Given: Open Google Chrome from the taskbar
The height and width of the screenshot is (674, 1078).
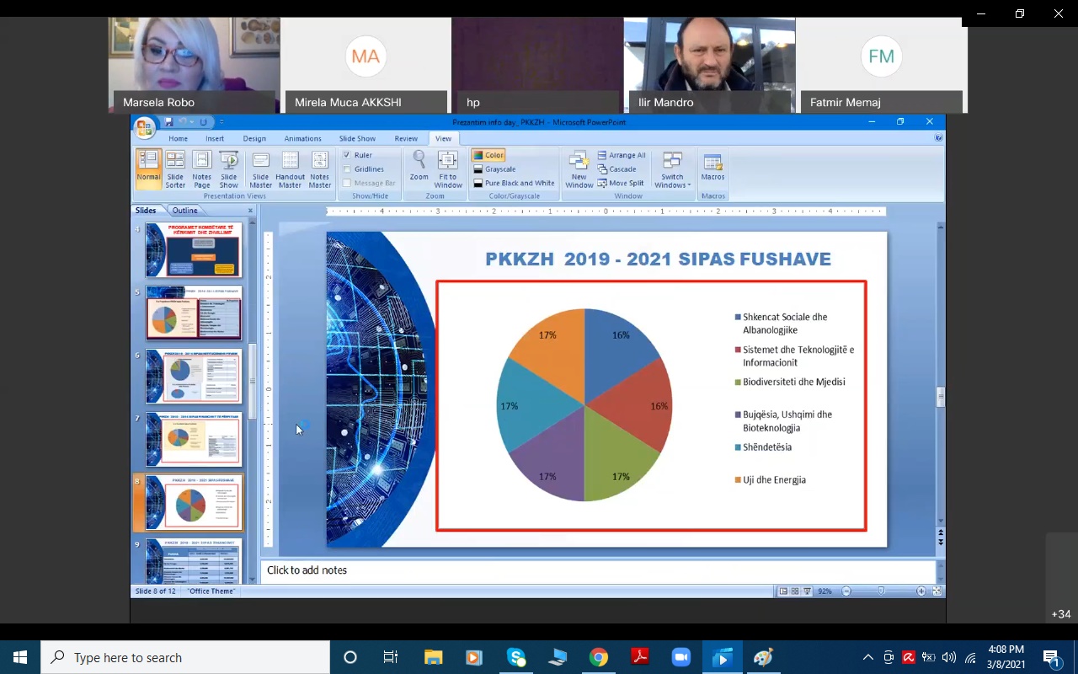Looking at the screenshot, I should pyautogui.click(x=599, y=657).
